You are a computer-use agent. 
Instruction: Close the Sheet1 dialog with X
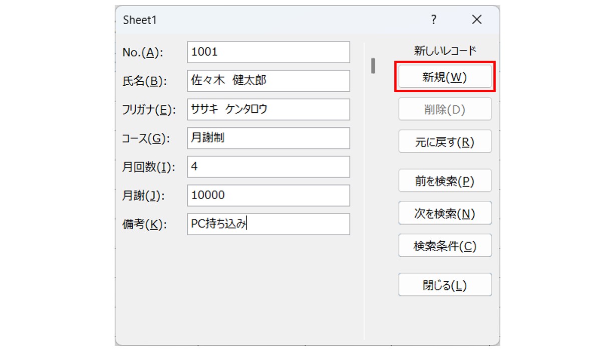477,20
